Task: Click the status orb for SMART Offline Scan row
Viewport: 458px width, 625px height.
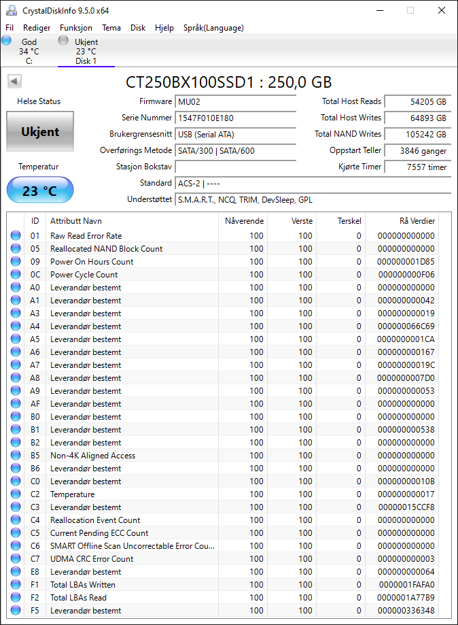Action: coord(16,545)
